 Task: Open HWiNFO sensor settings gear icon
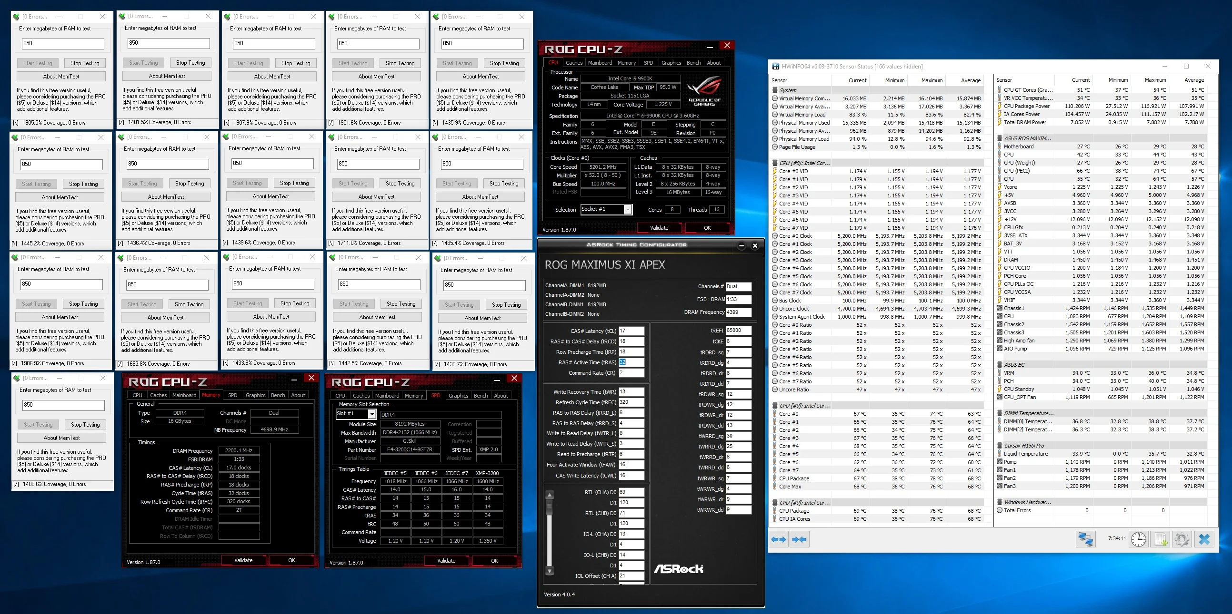1182,539
